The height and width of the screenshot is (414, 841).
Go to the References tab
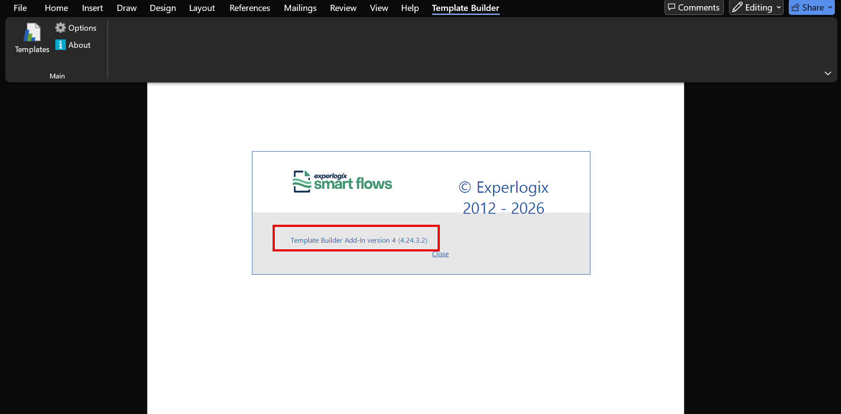tap(250, 8)
